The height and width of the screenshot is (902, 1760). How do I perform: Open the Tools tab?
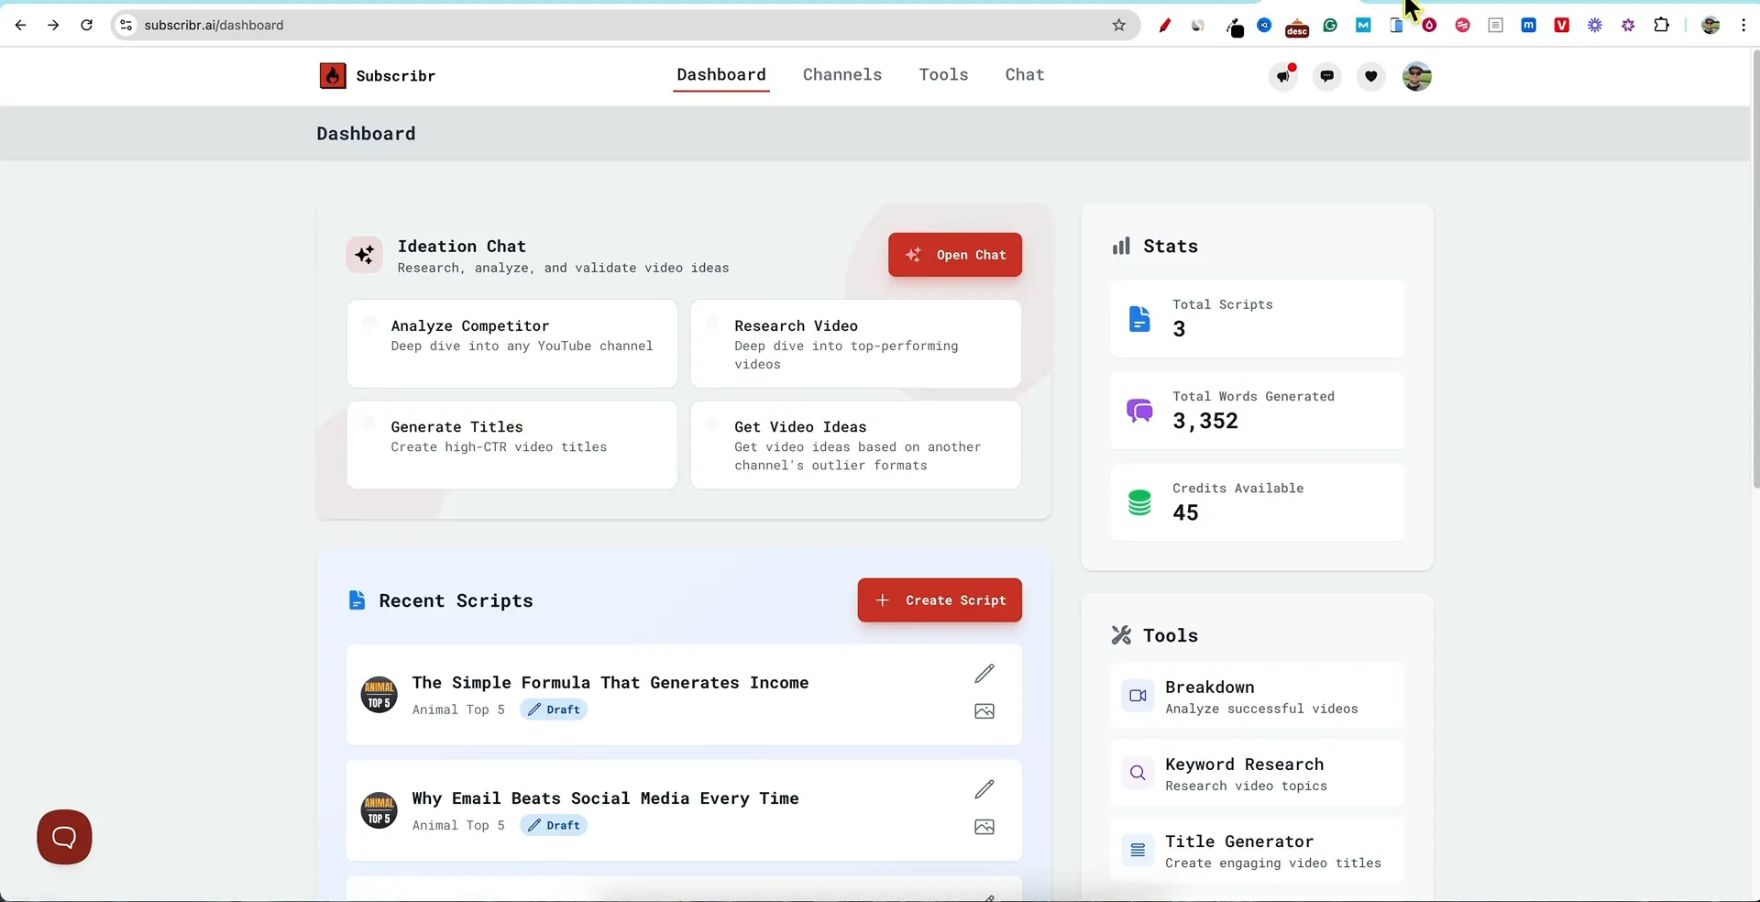click(943, 75)
